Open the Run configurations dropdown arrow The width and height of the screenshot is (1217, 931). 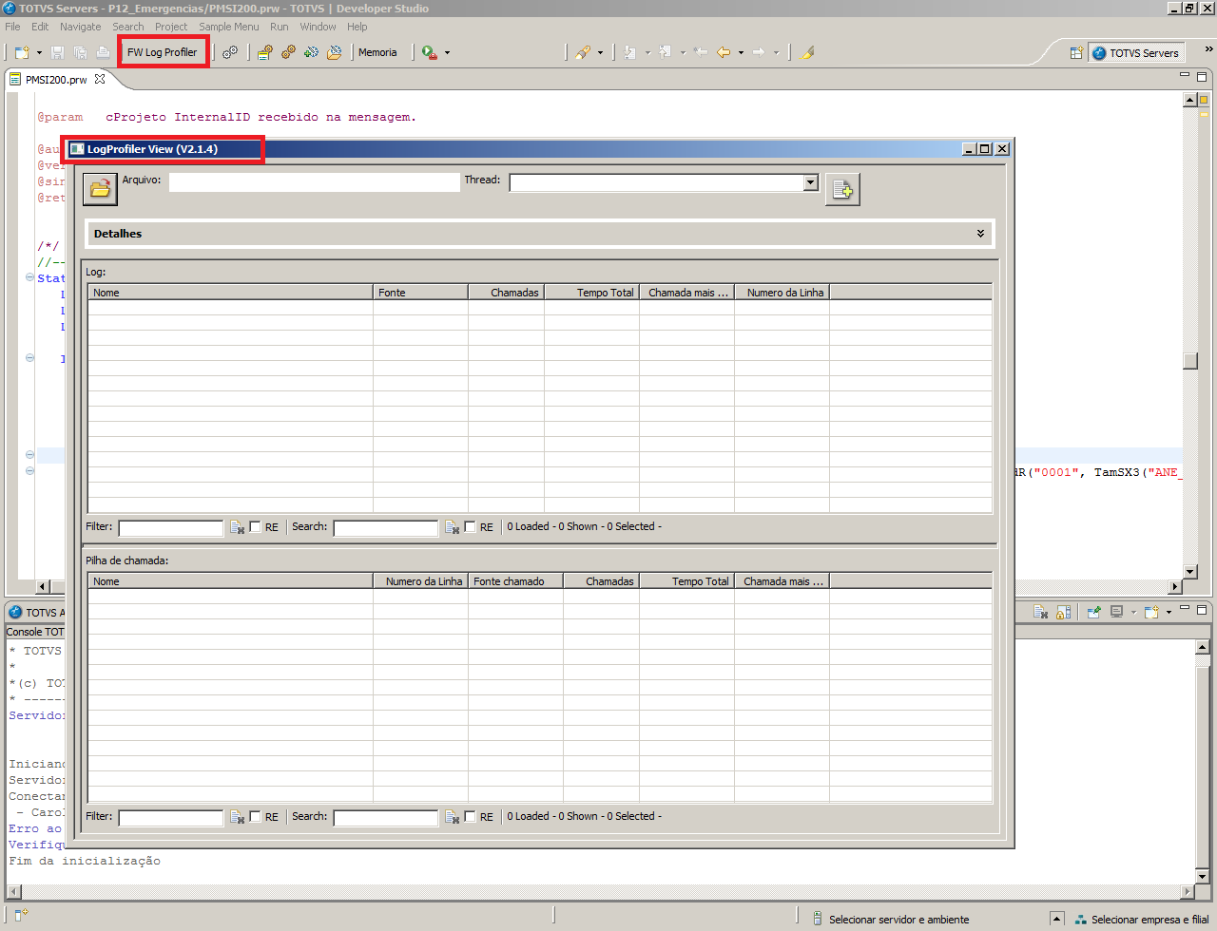(447, 52)
